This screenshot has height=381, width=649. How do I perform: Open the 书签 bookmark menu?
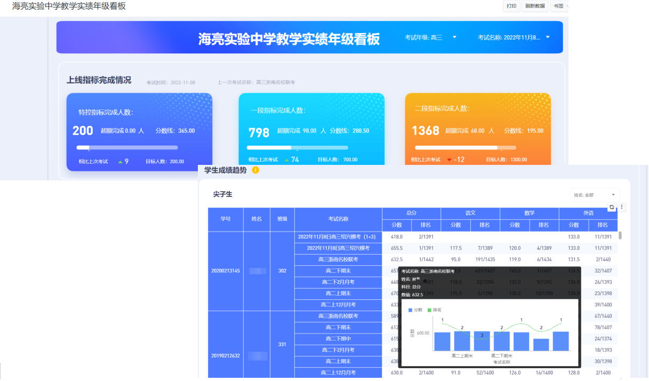559,6
